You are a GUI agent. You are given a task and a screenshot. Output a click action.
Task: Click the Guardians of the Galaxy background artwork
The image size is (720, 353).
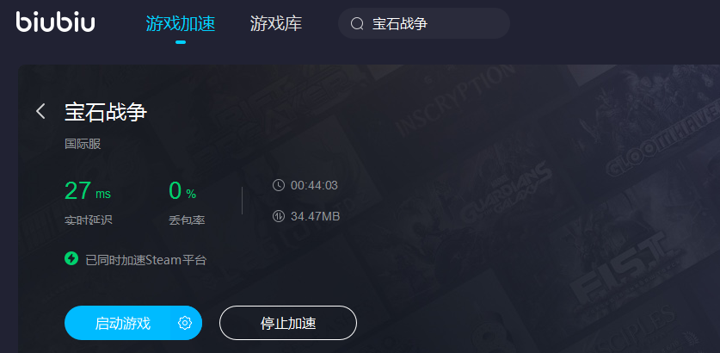pos(505,198)
